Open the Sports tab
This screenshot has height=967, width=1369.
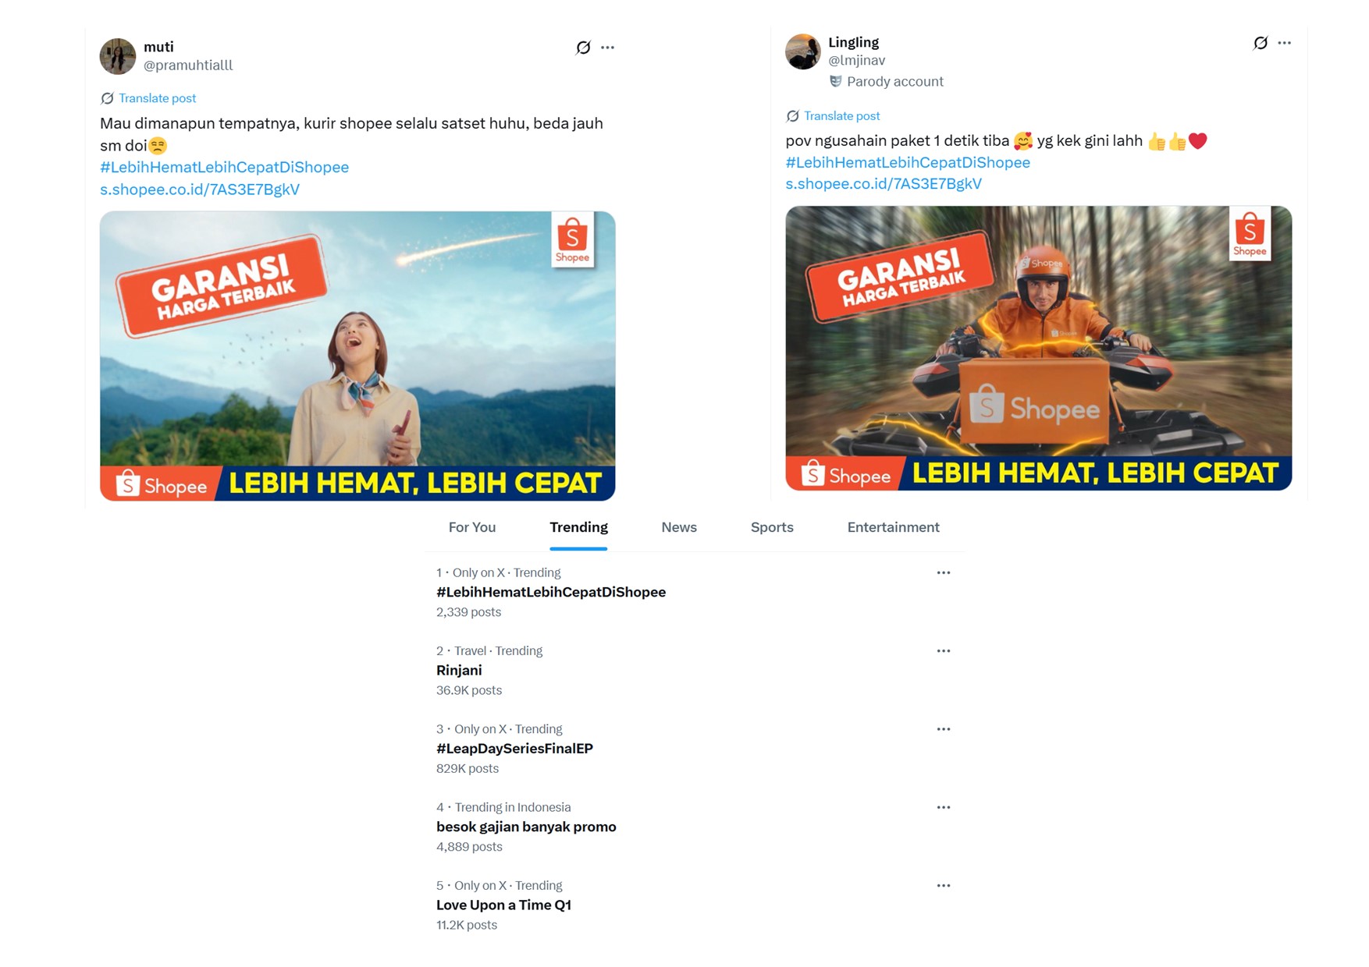(x=772, y=527)
